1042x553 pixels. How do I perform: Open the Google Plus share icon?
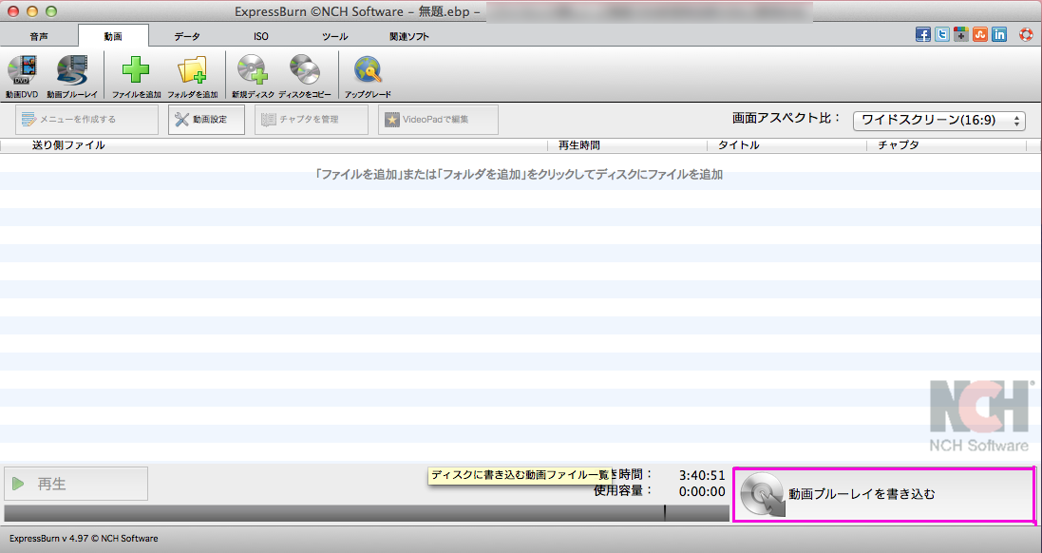pos(961,34)
